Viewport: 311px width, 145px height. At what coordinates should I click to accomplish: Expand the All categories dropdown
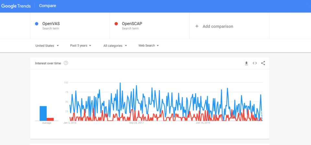point(115,46)
